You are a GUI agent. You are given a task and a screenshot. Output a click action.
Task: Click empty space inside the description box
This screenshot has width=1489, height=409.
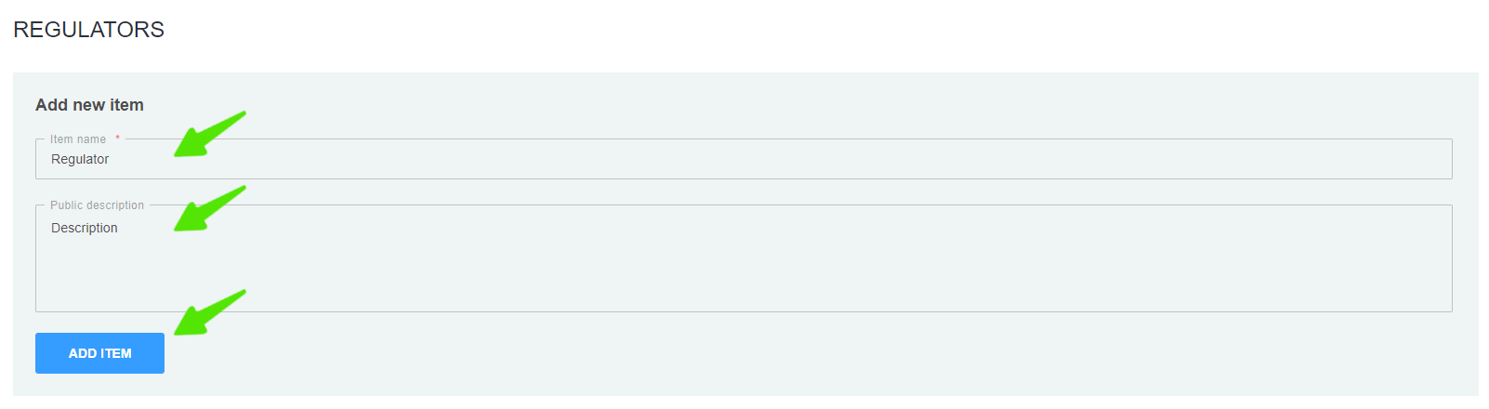pyautogui.click(x=837, y=279)
